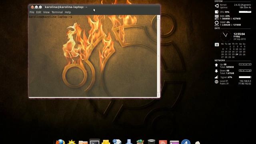Close the terminal window
The height and width of the screenshot is (144, 256).
click(32, 7)
